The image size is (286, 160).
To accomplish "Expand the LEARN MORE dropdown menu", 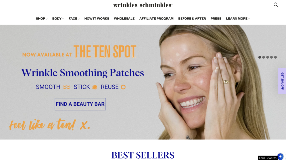I will coord(238,19).
